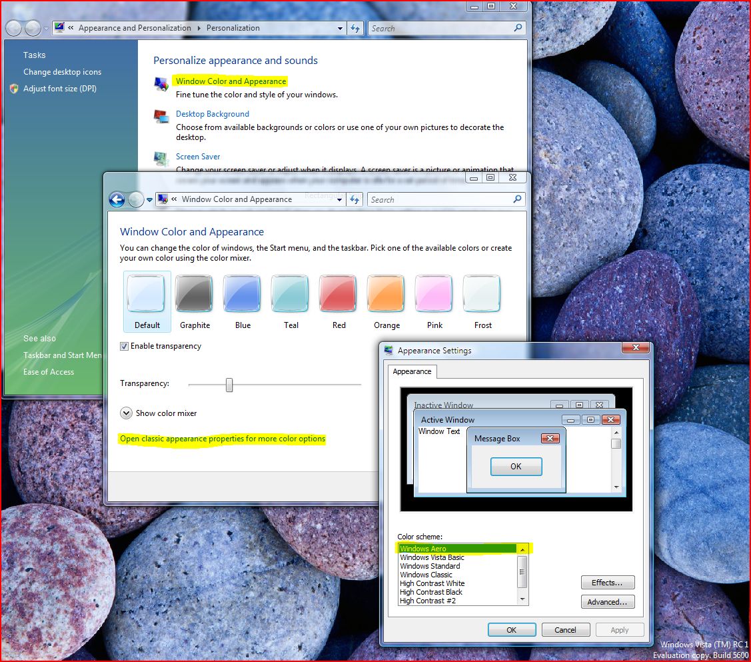The image size is (751, 662).
Task: Select the Blue color swatch
Action: click(x=243, y=302)
